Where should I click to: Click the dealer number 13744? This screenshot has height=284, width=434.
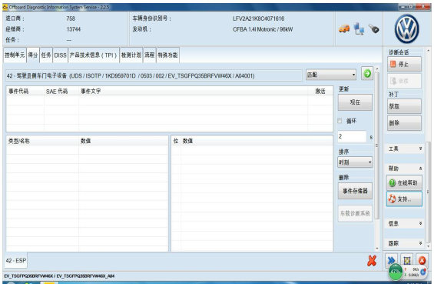click(73, 29)
